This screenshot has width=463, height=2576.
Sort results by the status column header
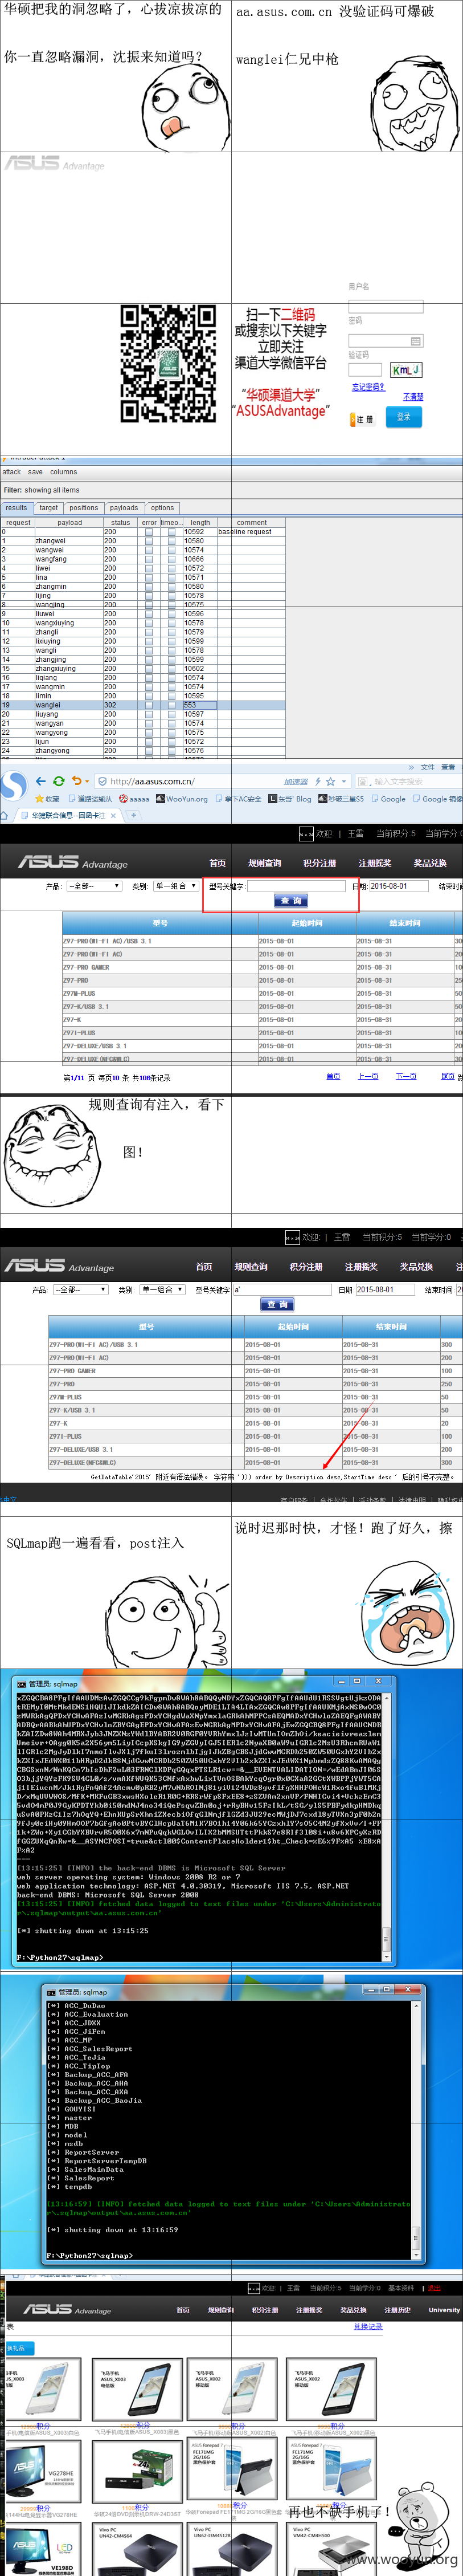121,522
